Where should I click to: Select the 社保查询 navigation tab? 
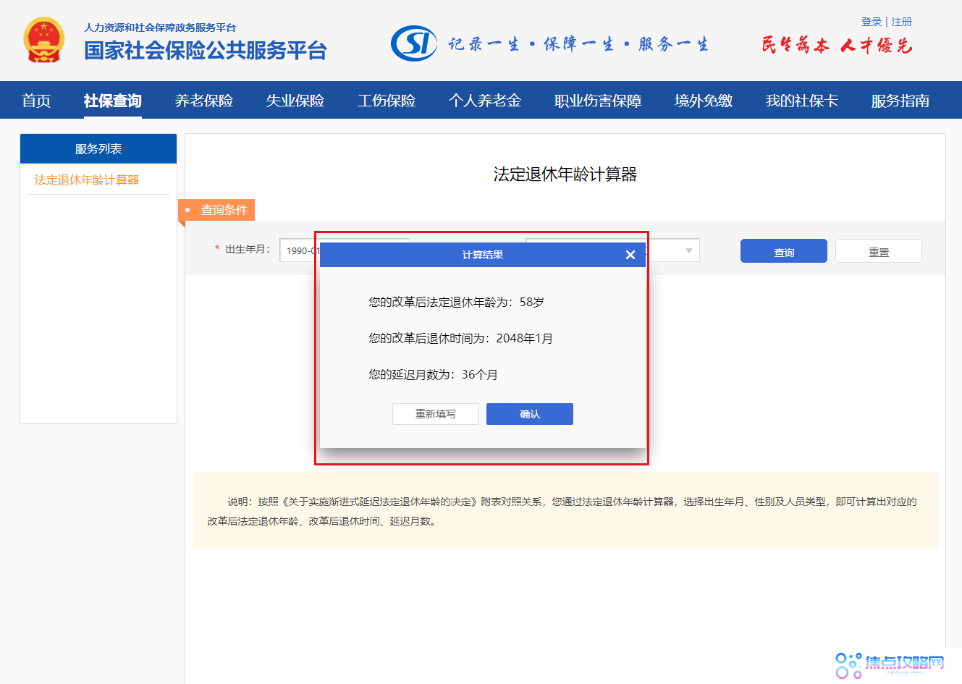[112, 101]
